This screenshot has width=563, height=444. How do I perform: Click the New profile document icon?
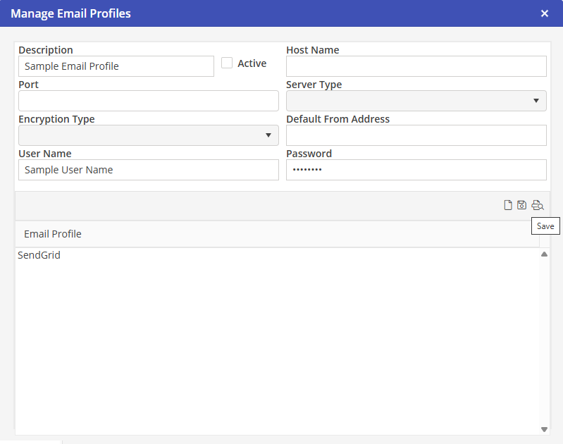pos(507,205)
